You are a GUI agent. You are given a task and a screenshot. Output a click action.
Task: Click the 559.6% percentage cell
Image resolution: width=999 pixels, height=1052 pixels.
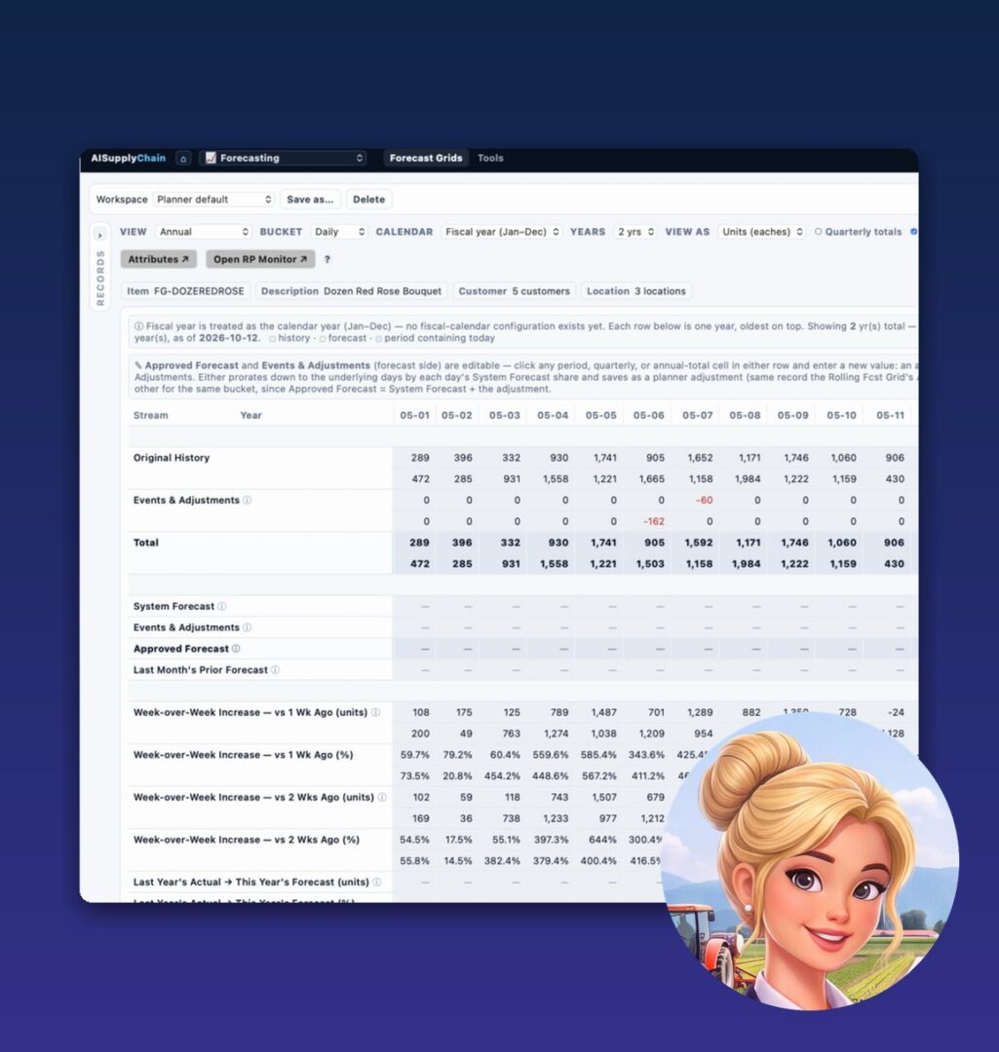point(551,755)
